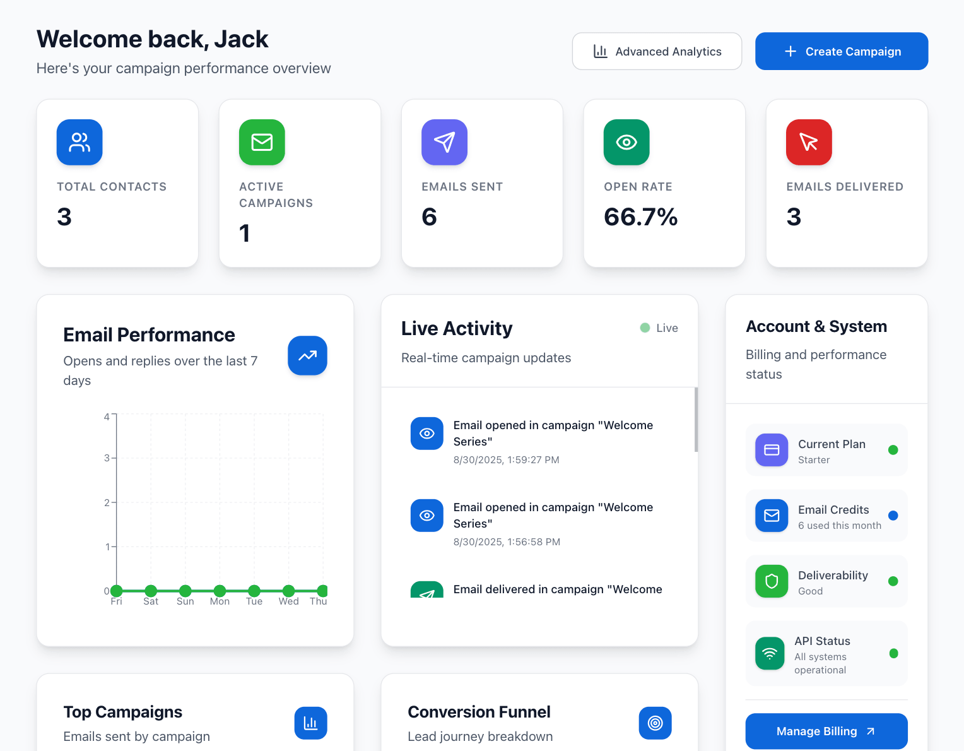Open Manage Billing link
Viewport: 964px width, 751px height.
tap(826, 731)
